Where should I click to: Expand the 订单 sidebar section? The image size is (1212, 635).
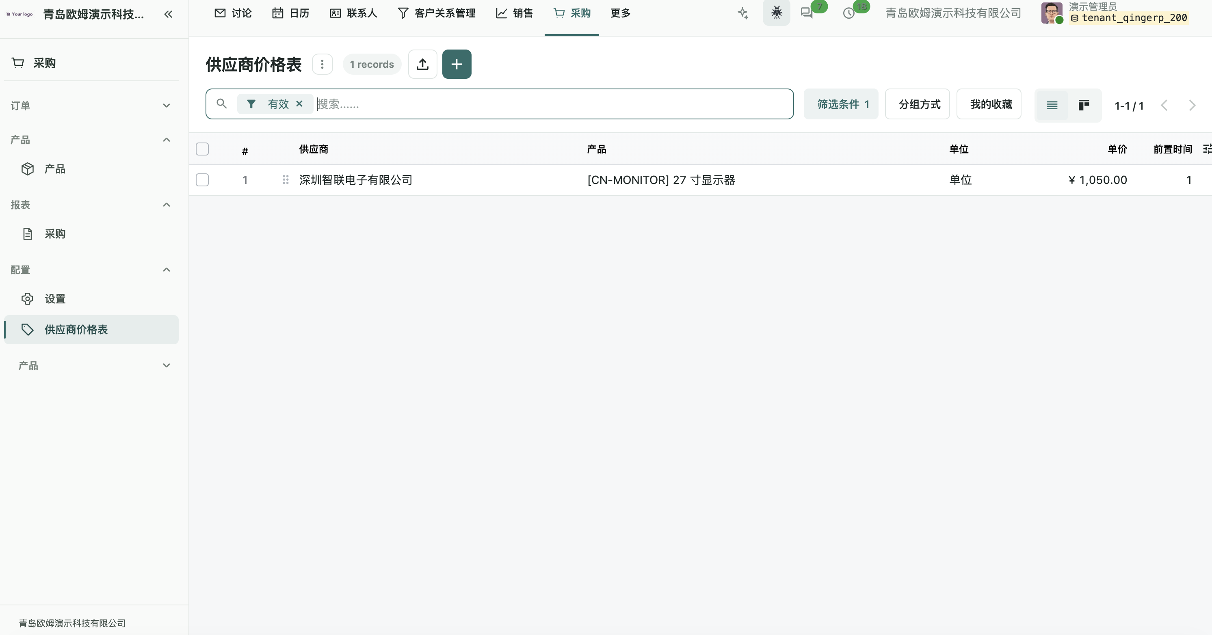tap(91, 106)
